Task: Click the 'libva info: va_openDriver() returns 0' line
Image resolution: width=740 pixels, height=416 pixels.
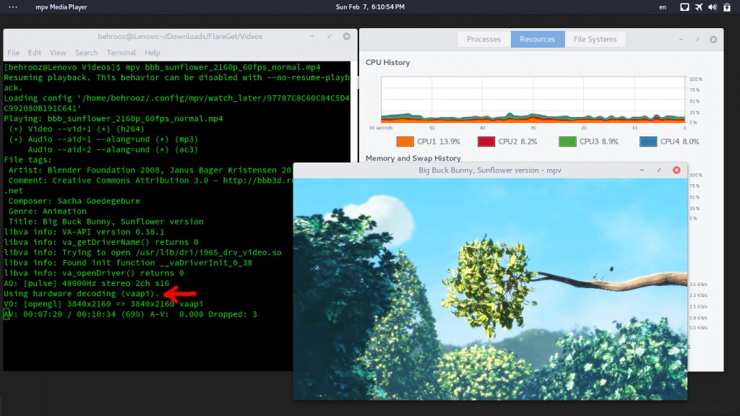Action: click(94, 273)
